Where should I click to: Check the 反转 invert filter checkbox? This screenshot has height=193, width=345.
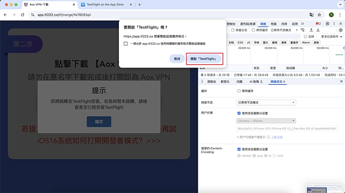(x=305, y=37)
